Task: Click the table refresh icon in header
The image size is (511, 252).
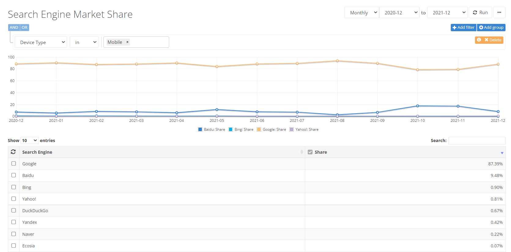Action: (x=13, y=152)
